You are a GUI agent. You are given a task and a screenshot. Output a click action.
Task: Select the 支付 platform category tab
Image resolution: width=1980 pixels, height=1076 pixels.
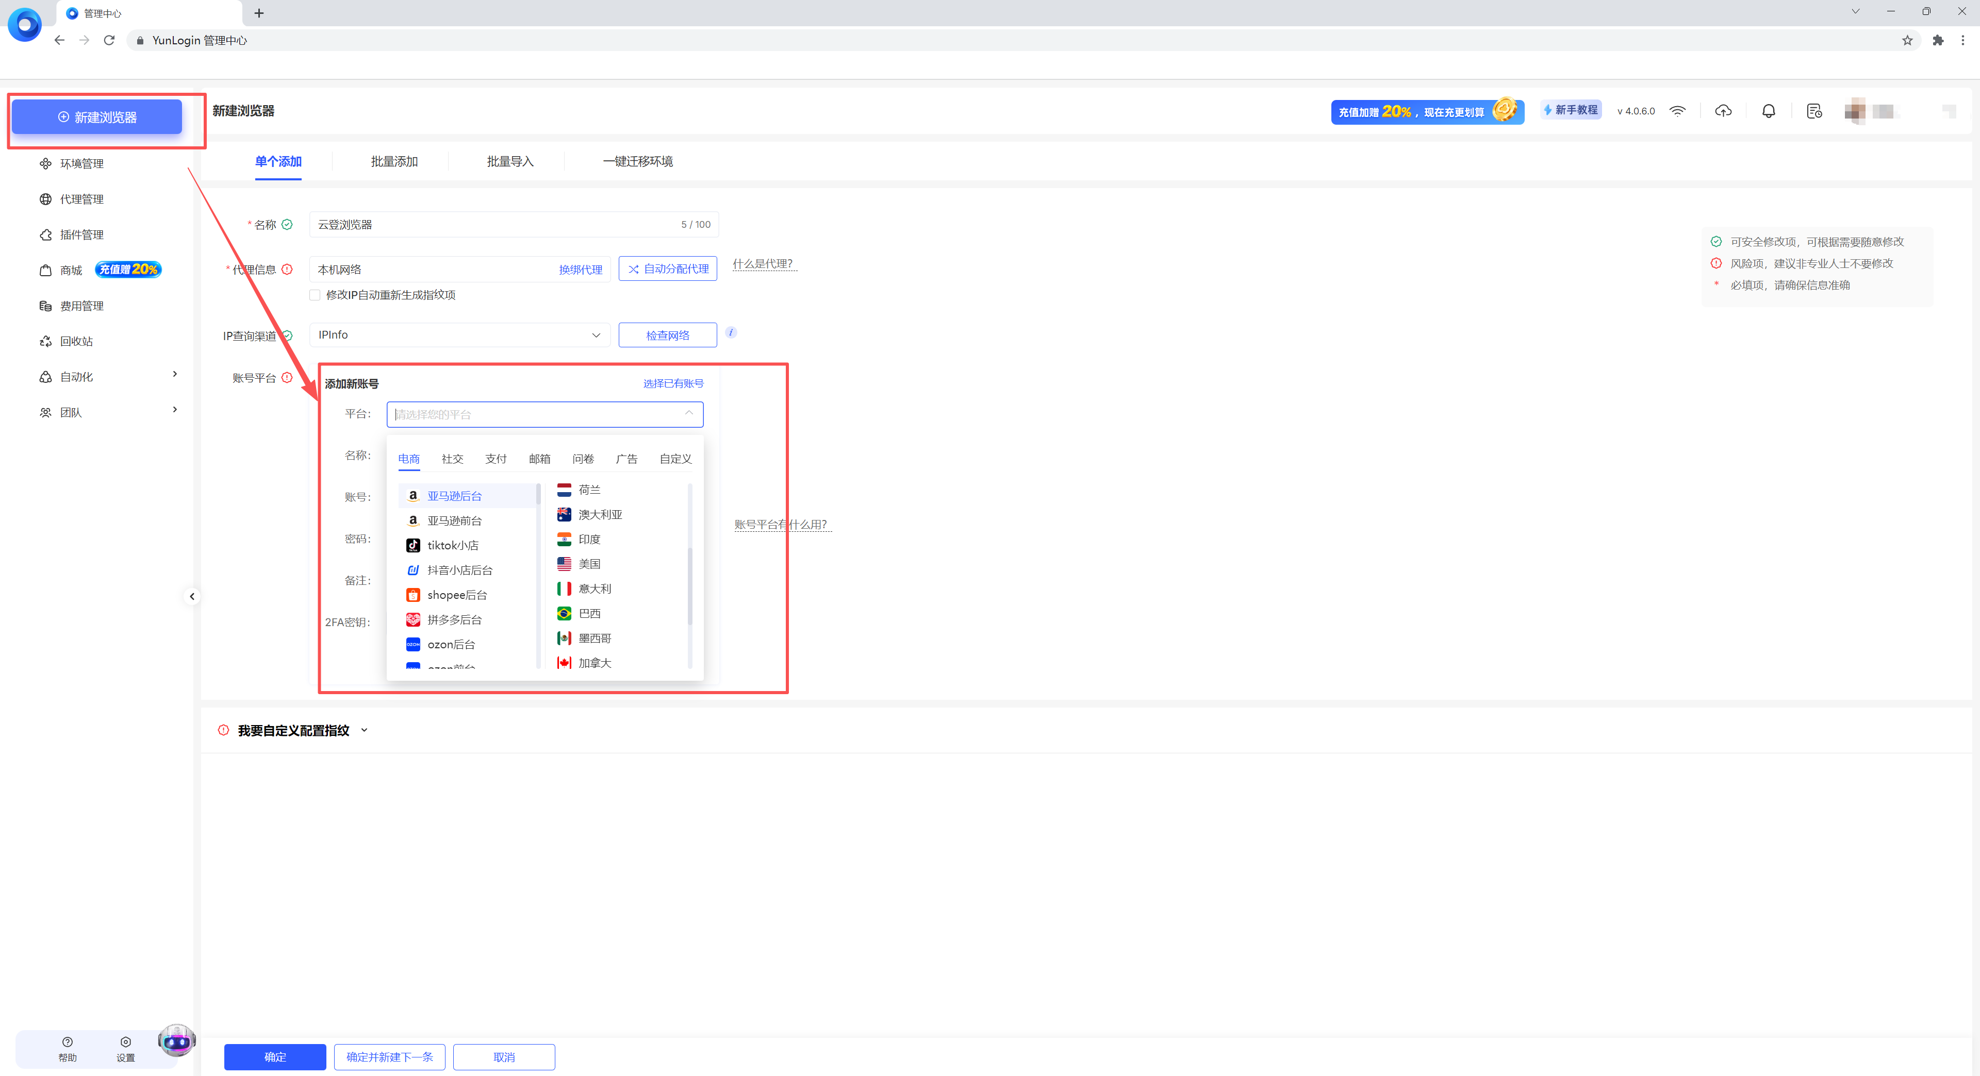(x=496, y=459)
